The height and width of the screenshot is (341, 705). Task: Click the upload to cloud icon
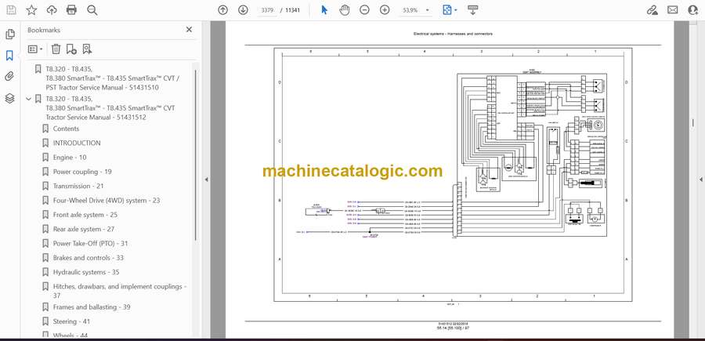[52, 10]
